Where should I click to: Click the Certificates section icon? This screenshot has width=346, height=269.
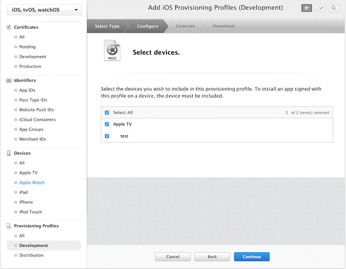point(9,27)
